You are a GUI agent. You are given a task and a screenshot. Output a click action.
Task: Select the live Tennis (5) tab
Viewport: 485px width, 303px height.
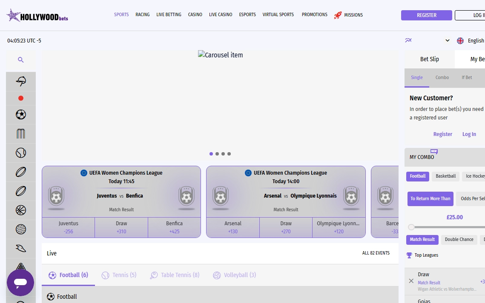point(119,275)
